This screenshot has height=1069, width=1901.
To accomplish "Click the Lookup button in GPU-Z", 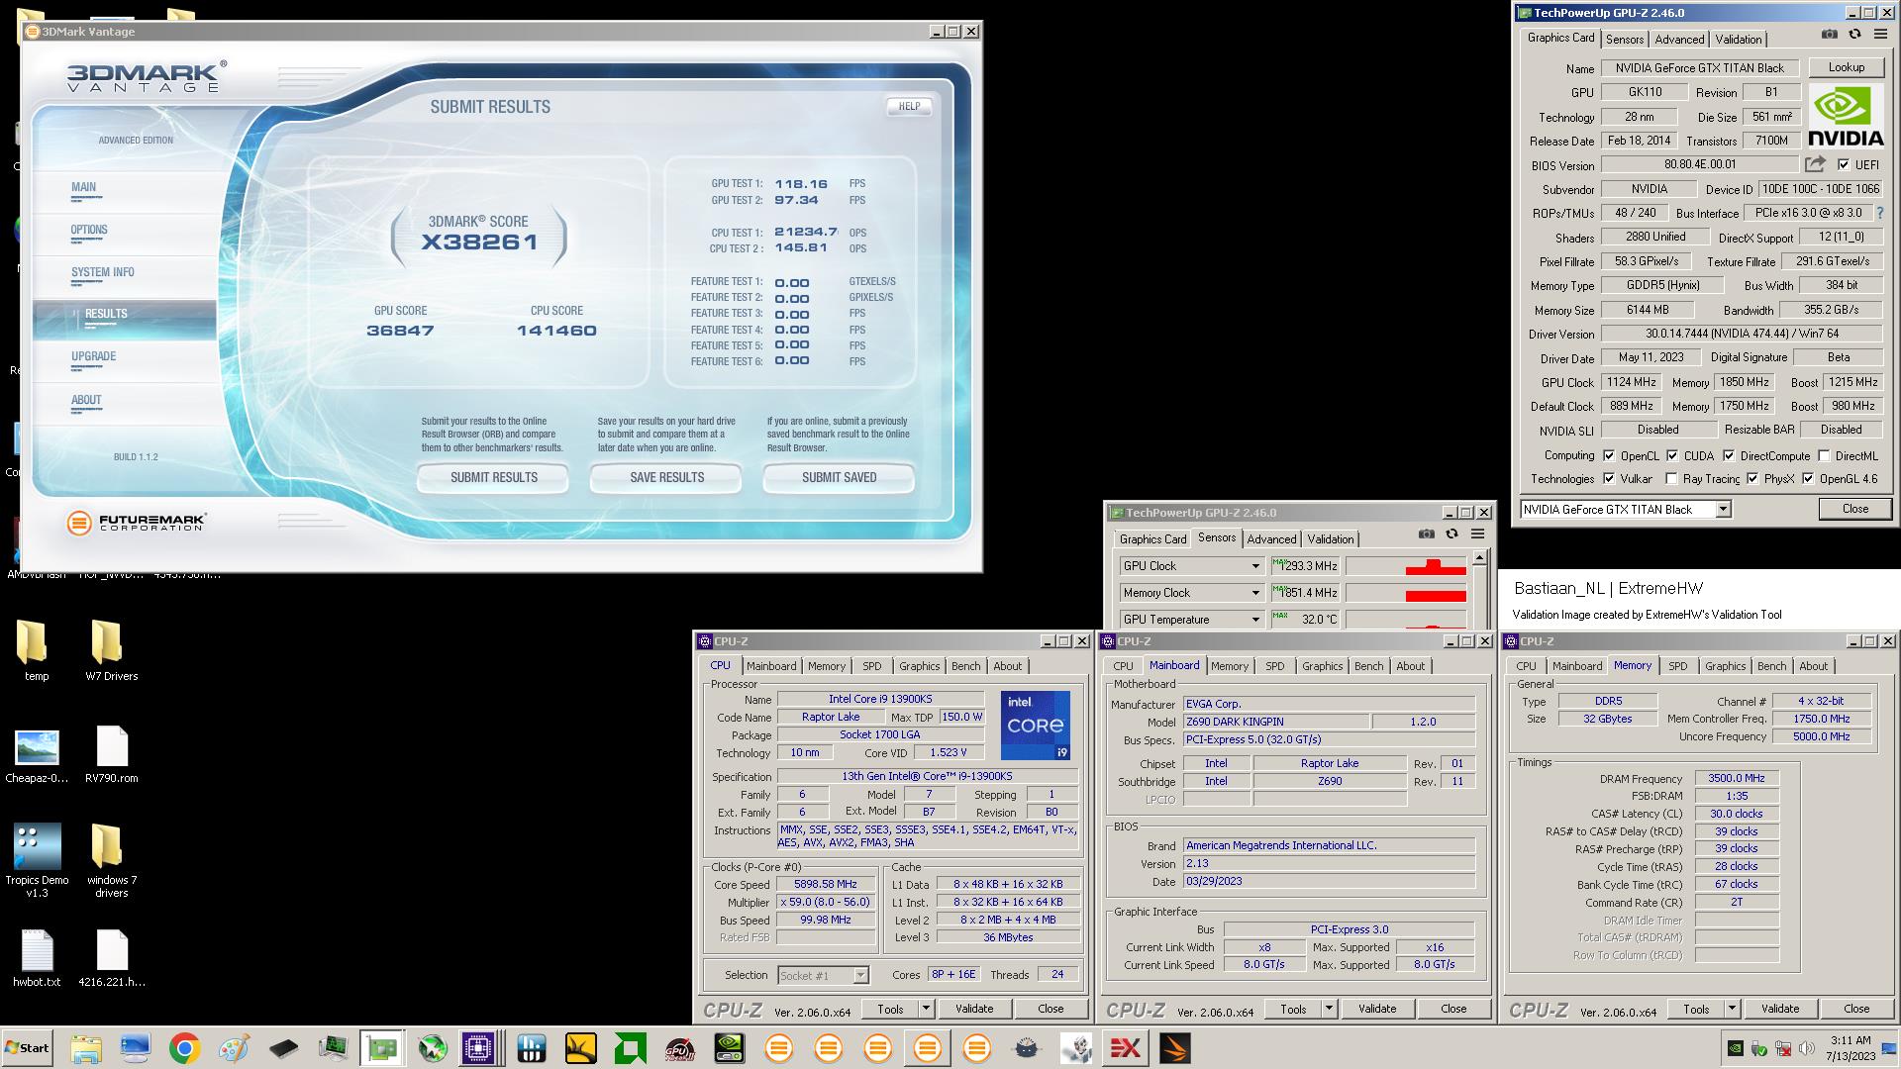I will 1846,67.
